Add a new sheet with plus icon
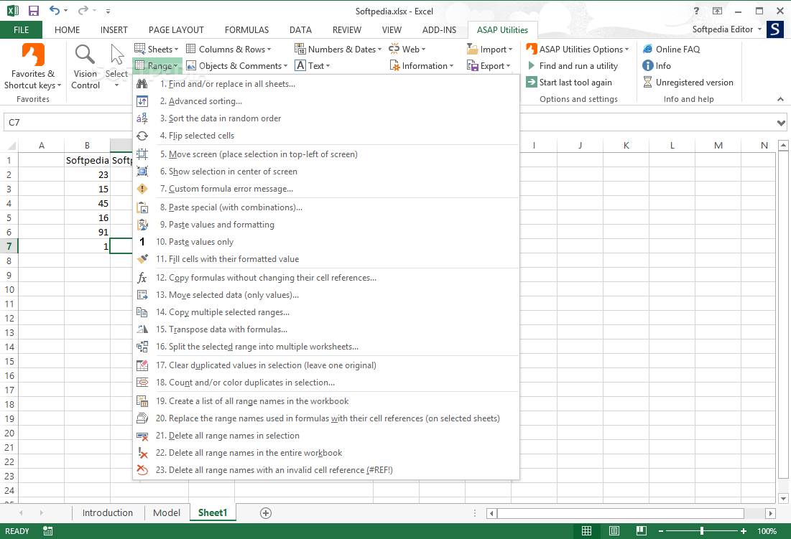This screenshot has height=539, width=791. pyautogui.click(x=266, y=513)
